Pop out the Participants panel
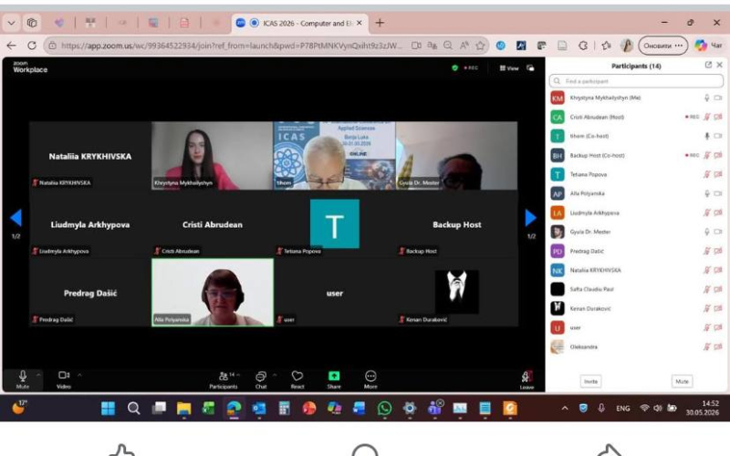This screenshot has width=730, height=456. pyautogui.click(x=708, y=65)
